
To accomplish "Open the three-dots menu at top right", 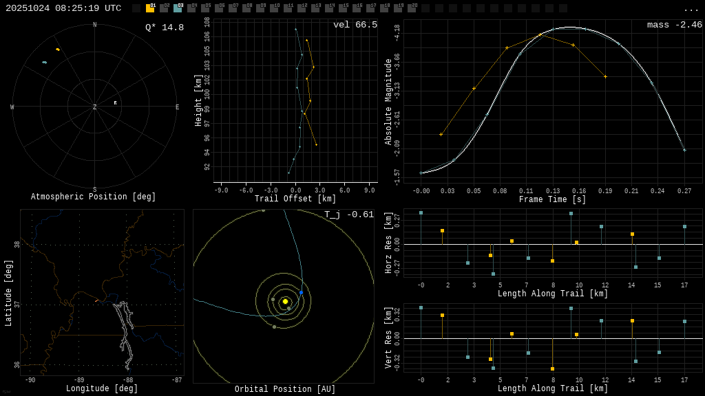I will tap(691, 9).
